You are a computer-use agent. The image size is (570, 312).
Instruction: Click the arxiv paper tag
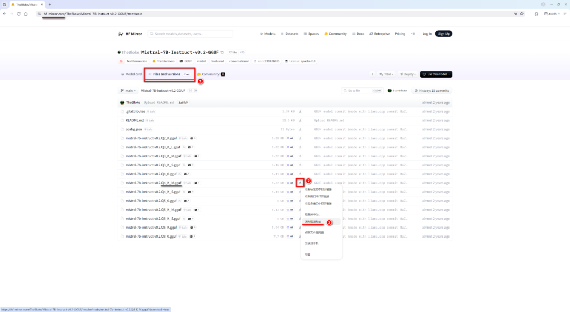(267, 61)
